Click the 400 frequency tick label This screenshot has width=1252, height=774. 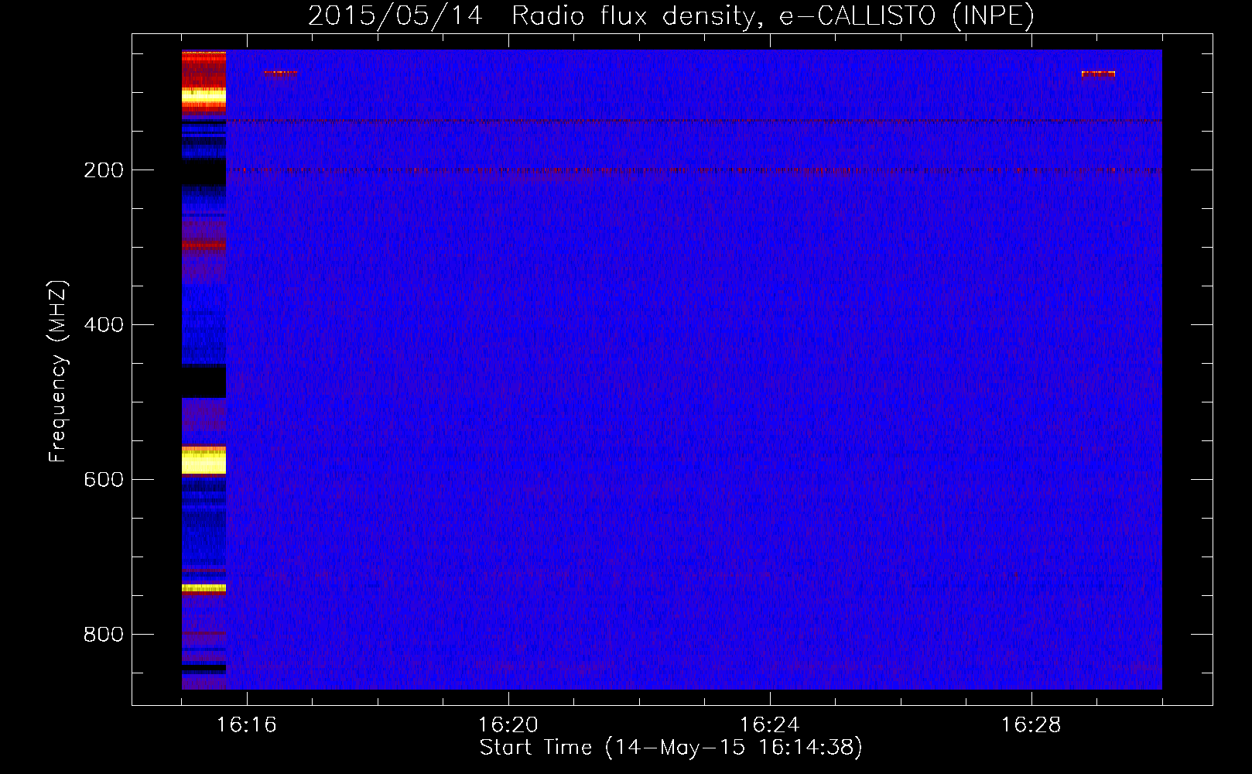click(104, 325)
